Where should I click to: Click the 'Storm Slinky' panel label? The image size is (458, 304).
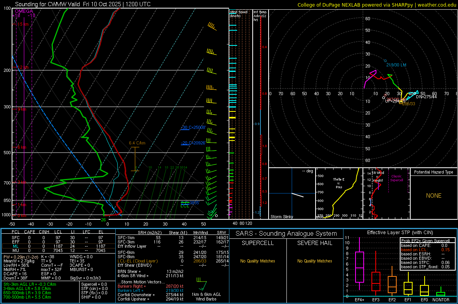point(281,217)
